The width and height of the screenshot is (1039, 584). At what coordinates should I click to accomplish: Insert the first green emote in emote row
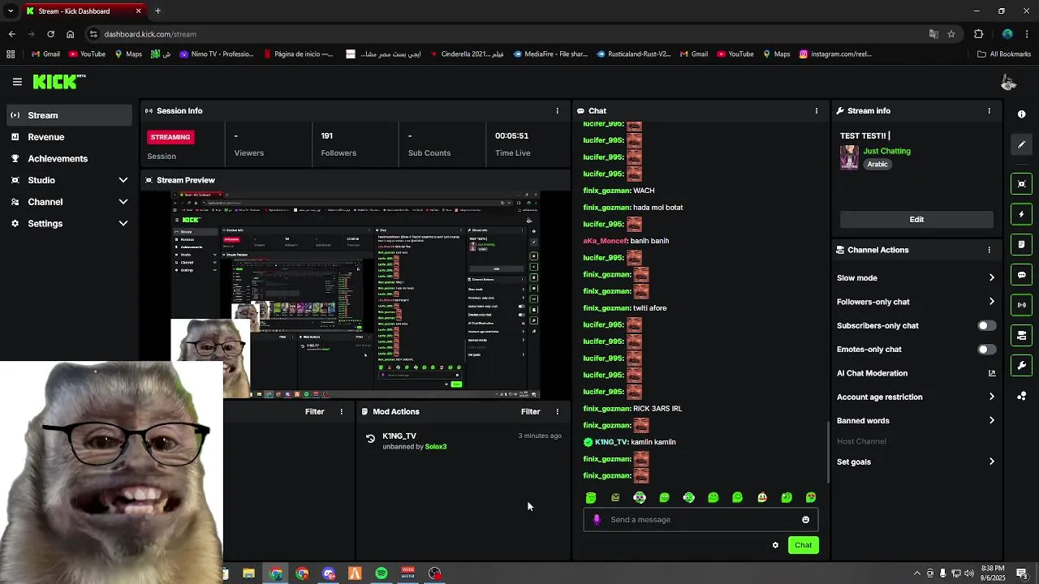point(591,497)
